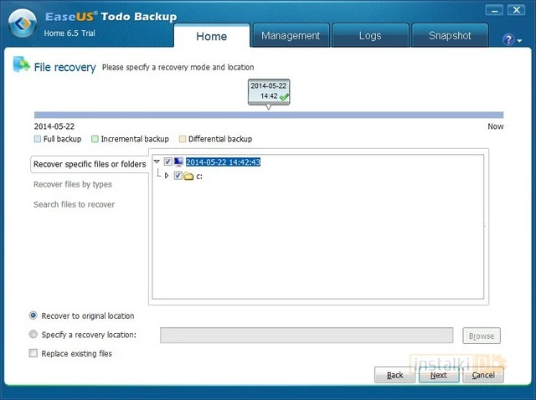Viewport: 536px width, 400px height.
Task: Select the c: tree entry label
Action: [199, 177]
